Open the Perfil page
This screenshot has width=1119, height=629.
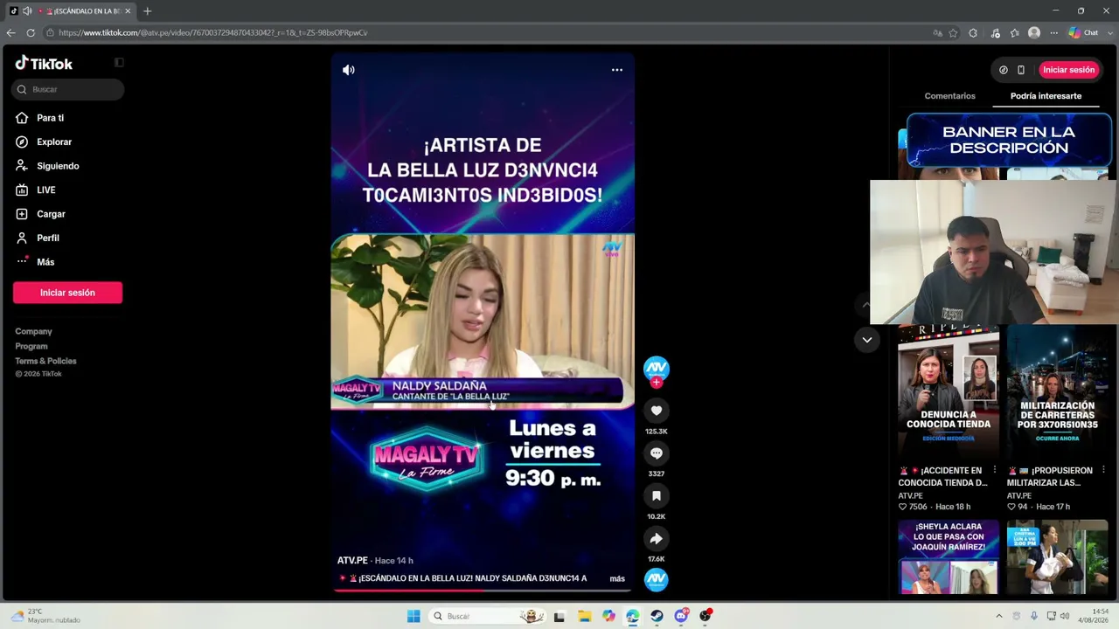48,238
